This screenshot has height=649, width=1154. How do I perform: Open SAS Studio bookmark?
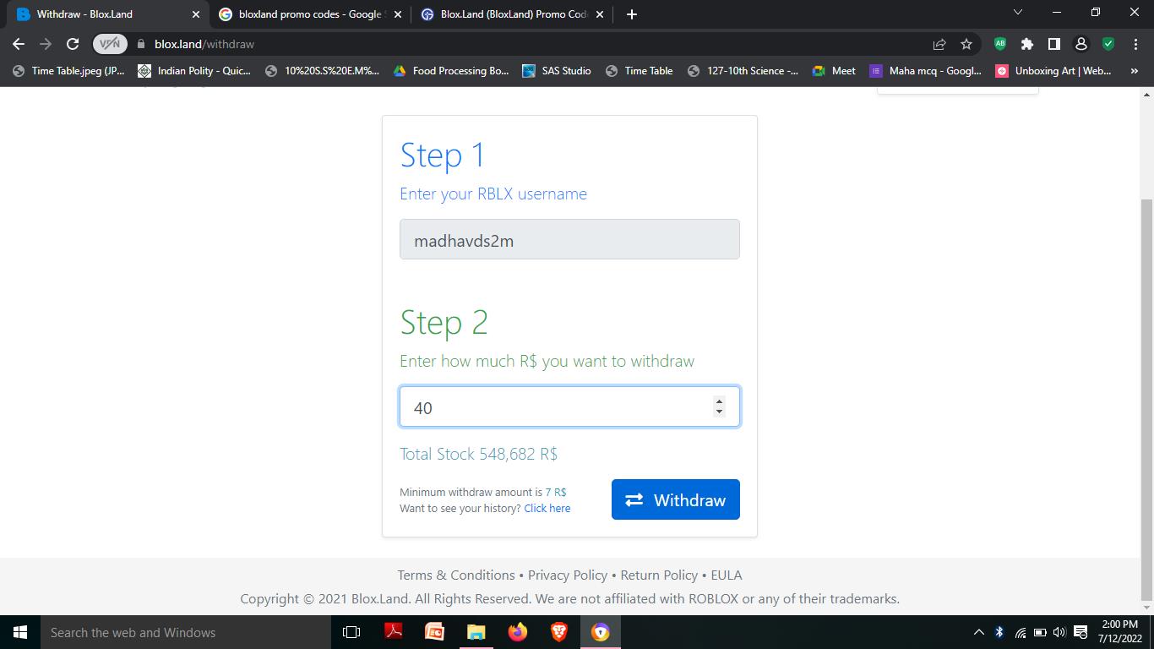coord(557,71)
